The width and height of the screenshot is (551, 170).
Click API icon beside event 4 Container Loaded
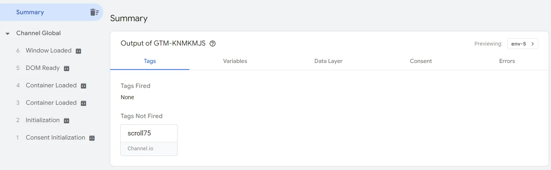pyautogui.click(x=84, y=86)
